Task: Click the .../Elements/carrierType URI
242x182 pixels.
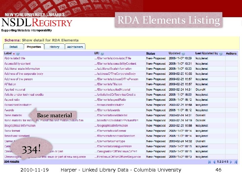Action: (110, 141)
